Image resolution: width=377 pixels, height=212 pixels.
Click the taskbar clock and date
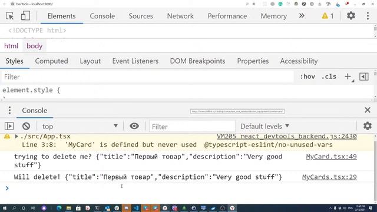tap(361, 208)
